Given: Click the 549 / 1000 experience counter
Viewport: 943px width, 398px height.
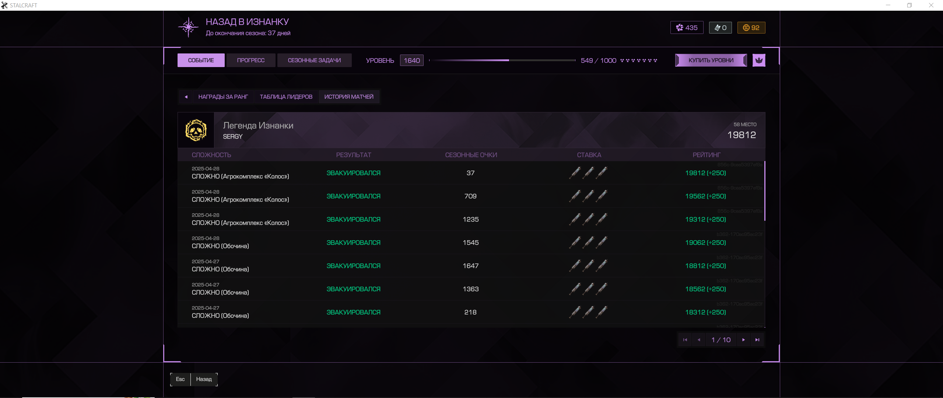Looking at the screenshot, I should tap(598, 60).
